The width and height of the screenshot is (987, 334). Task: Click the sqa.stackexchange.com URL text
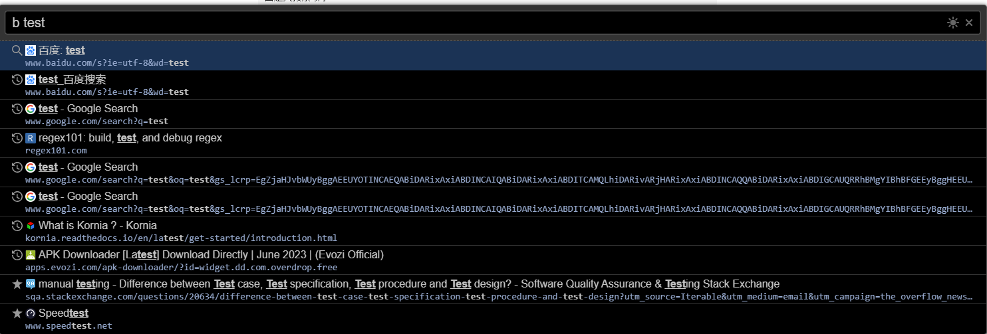click(499, 297)
